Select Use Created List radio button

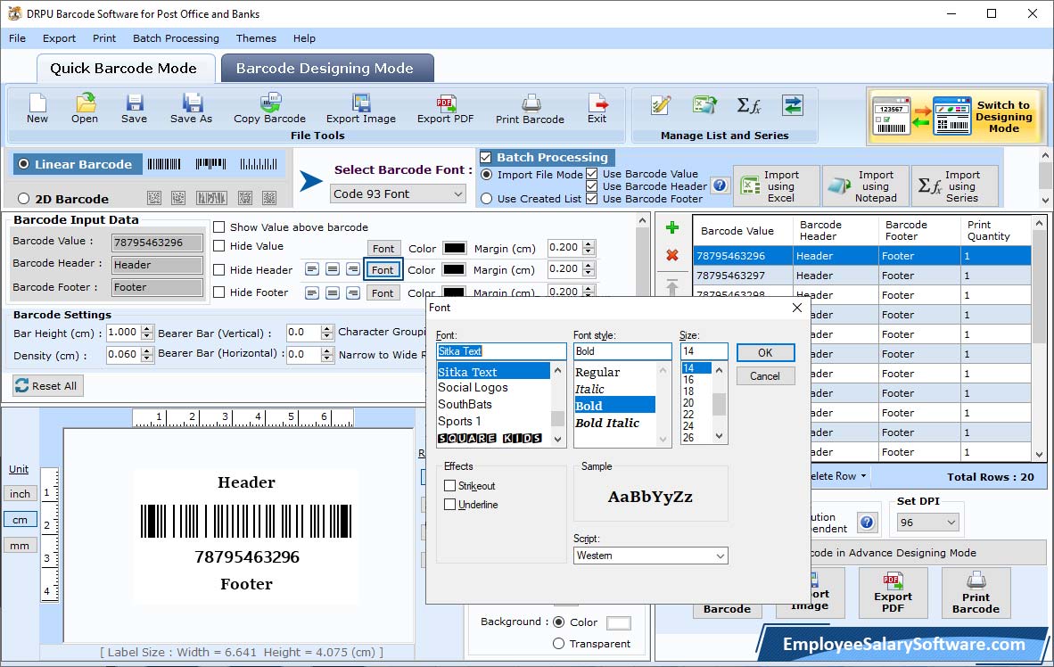pyautogui.click(x=487, y=199)
